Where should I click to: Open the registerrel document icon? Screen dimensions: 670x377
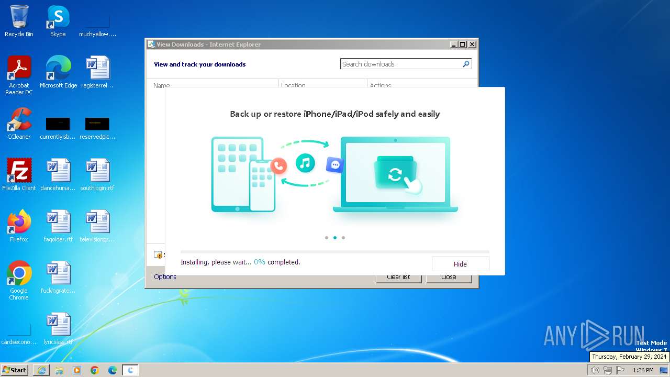point(97,72)
